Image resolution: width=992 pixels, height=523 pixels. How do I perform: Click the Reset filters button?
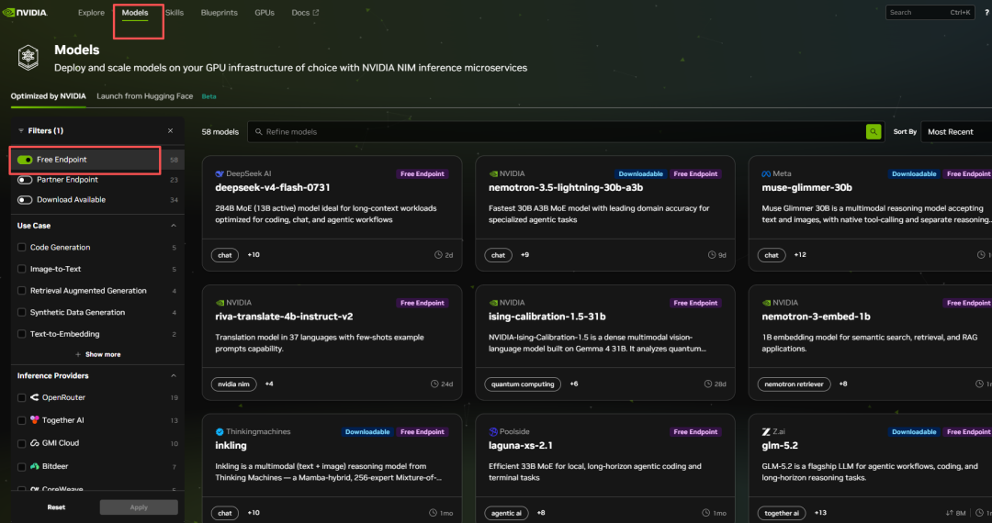click(56, 507)
